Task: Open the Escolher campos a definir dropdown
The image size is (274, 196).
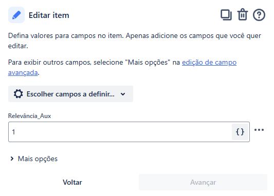Action: [x=70, y=94]
